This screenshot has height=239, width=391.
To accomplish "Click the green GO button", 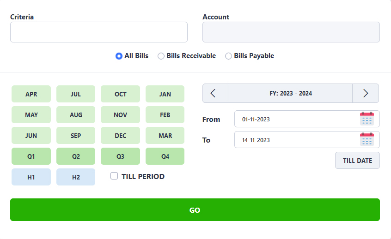I will click(195, 209).
